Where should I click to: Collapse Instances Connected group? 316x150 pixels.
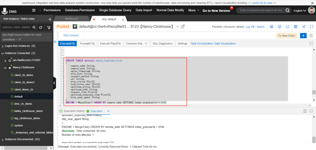coord(3,53)
